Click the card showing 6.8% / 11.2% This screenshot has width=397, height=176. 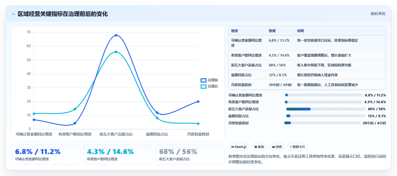coord(46,154)
